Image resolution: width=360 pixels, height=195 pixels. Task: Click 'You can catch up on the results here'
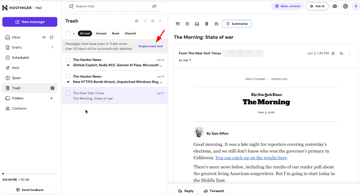(251, 158)
